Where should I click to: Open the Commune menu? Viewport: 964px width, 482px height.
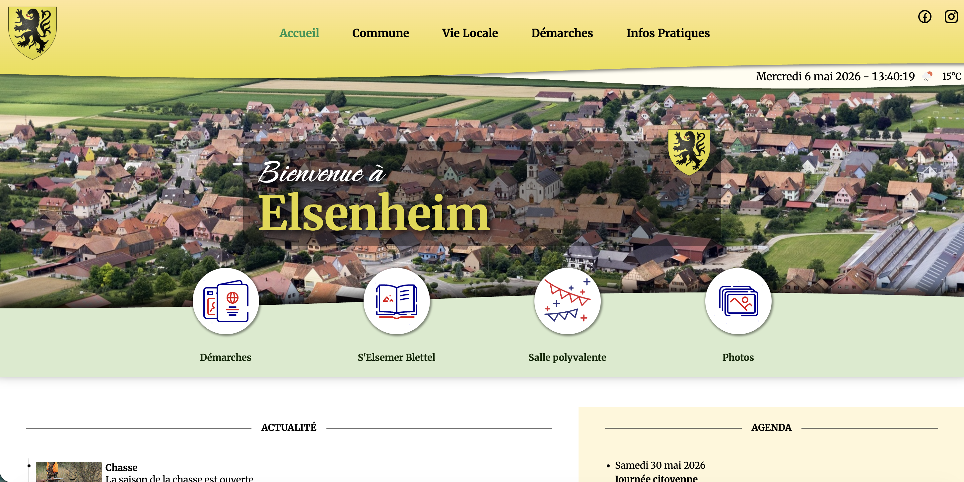pos(380,33)
